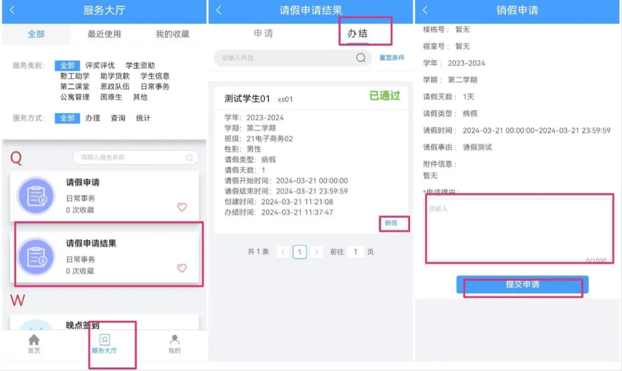Screen dimensions: 622x371
Task: Select 办理 under 服务方式
Action: click(x=92, y=118)
